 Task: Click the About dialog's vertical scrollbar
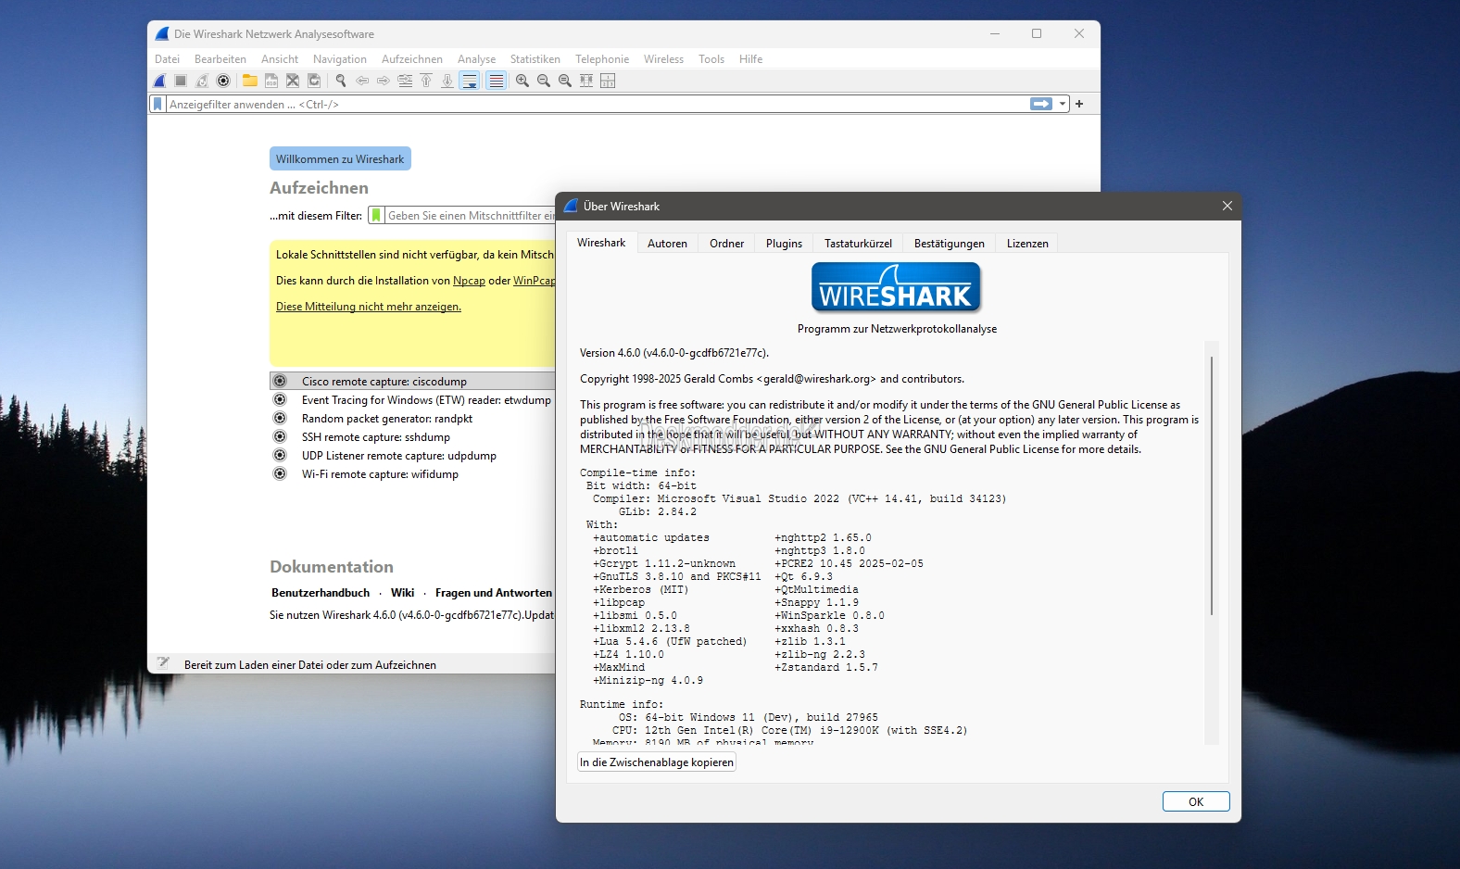pos(1211,482)
